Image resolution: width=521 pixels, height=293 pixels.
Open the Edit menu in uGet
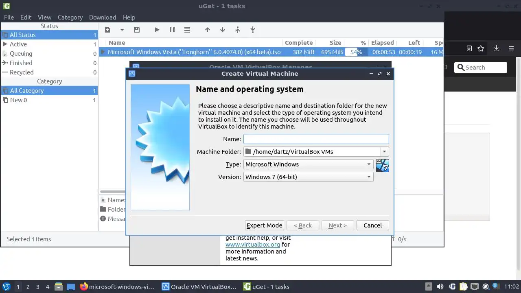click(26, 17)
